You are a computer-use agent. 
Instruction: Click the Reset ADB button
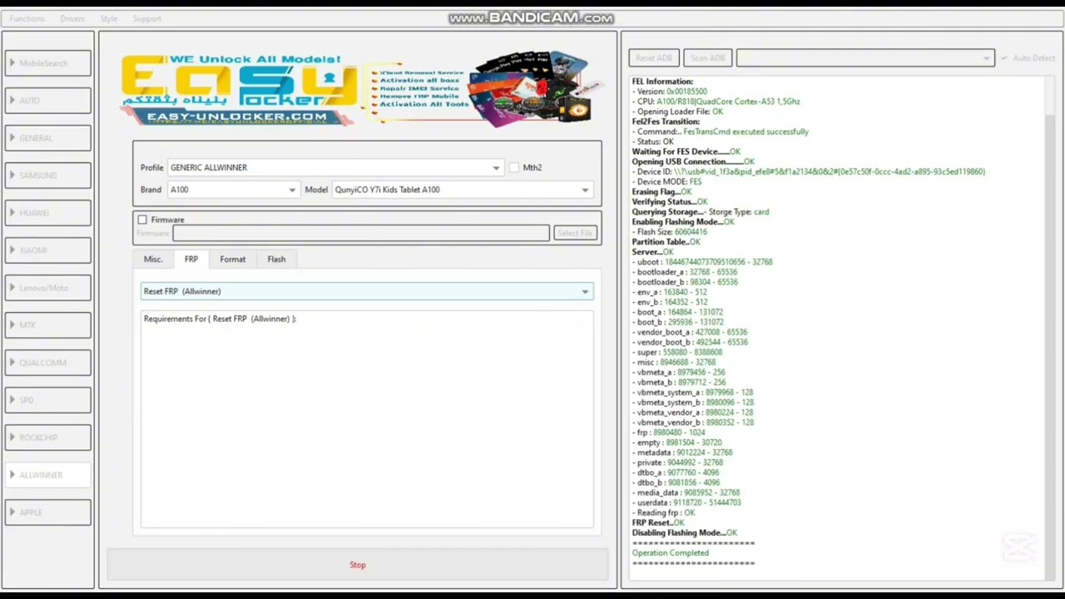654,58
